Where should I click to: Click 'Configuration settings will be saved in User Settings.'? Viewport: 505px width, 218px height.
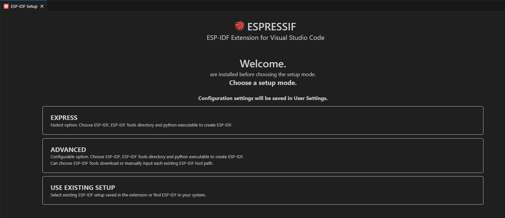[263, 98]
